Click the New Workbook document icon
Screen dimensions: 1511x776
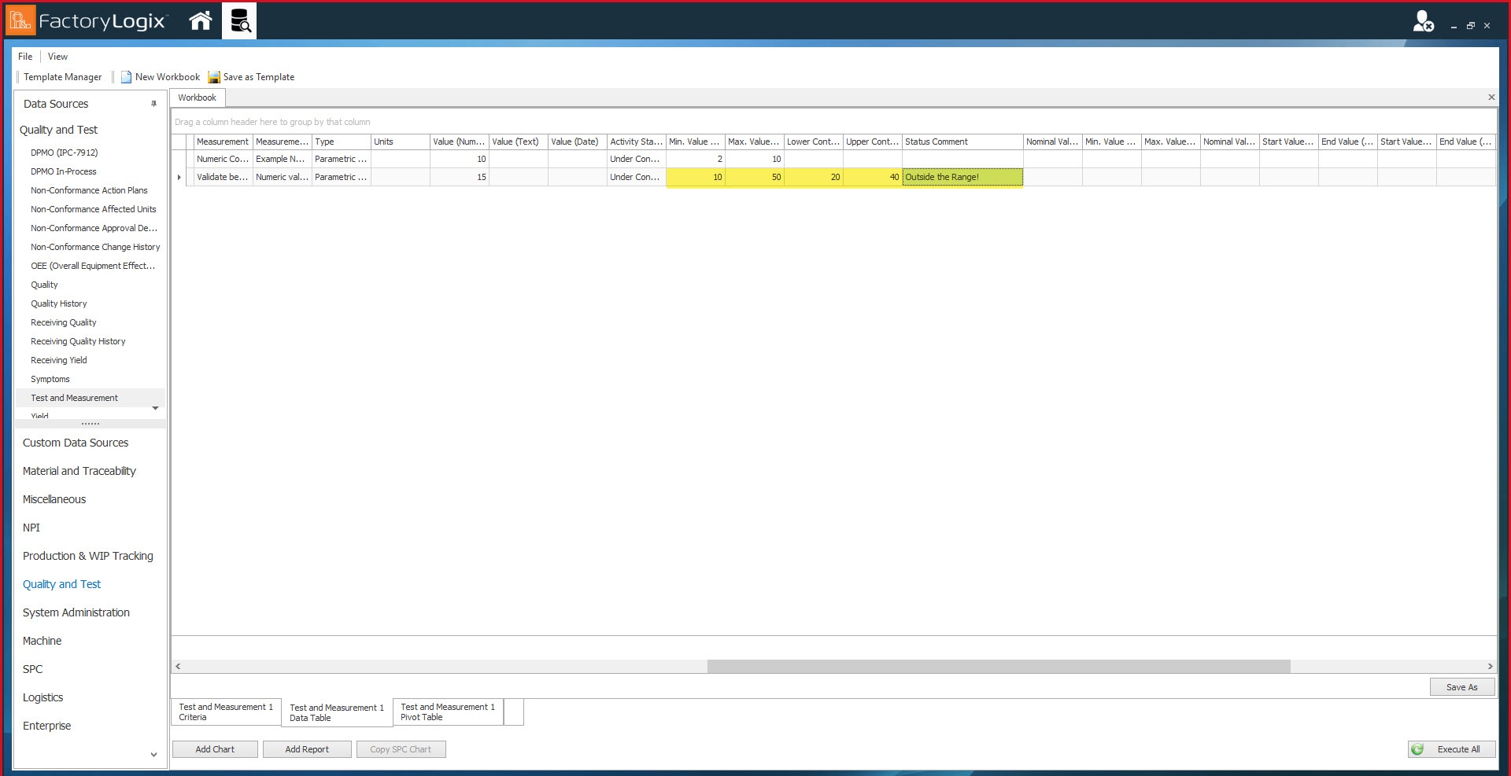tap(126, 76)
